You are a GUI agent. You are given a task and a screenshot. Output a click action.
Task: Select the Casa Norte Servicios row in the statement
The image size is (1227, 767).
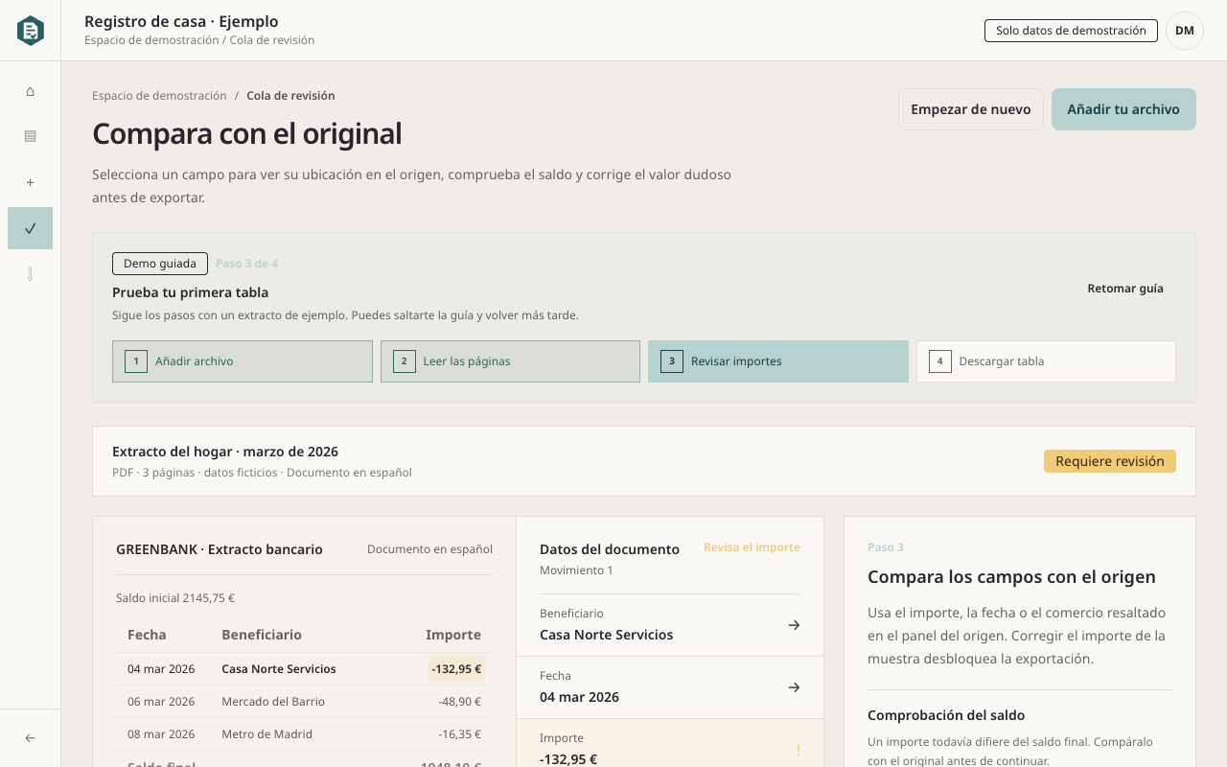(x=305, y=669)
